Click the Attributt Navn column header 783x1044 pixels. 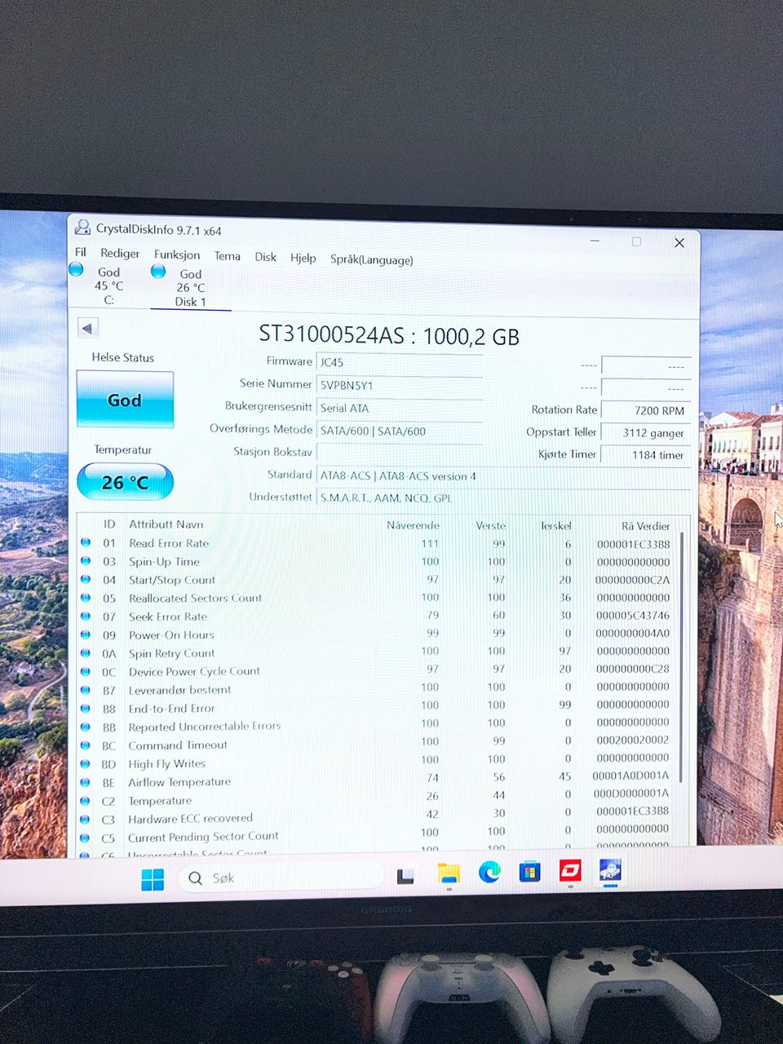point(166,524)
